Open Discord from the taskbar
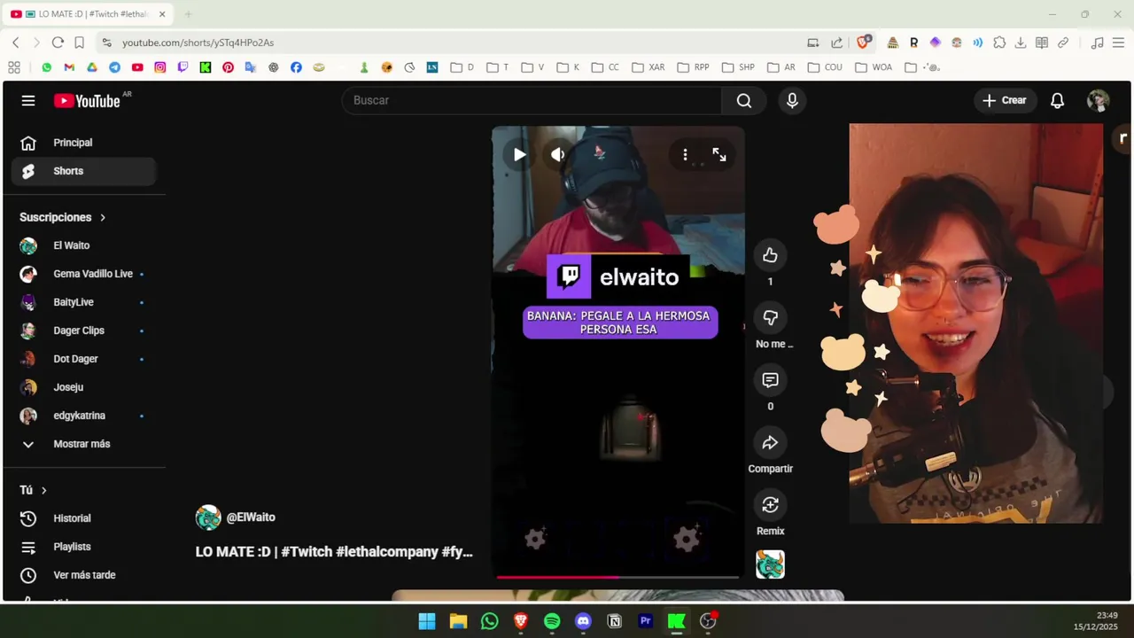 583,621
